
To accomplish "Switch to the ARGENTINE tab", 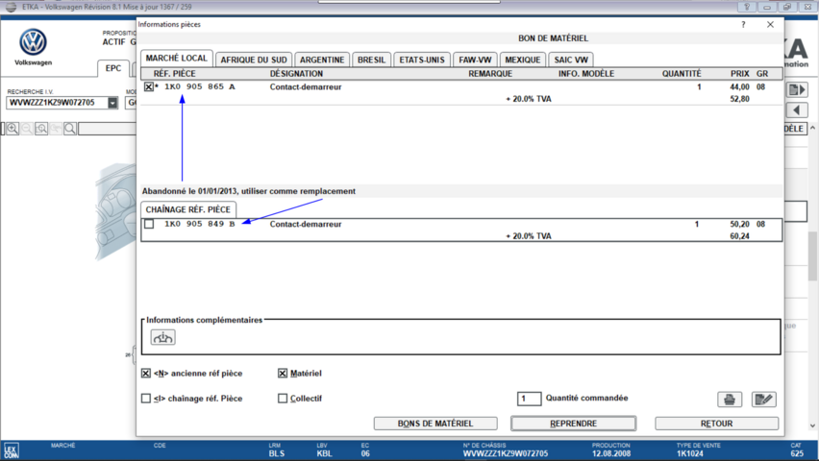I will tap(322, 60).
